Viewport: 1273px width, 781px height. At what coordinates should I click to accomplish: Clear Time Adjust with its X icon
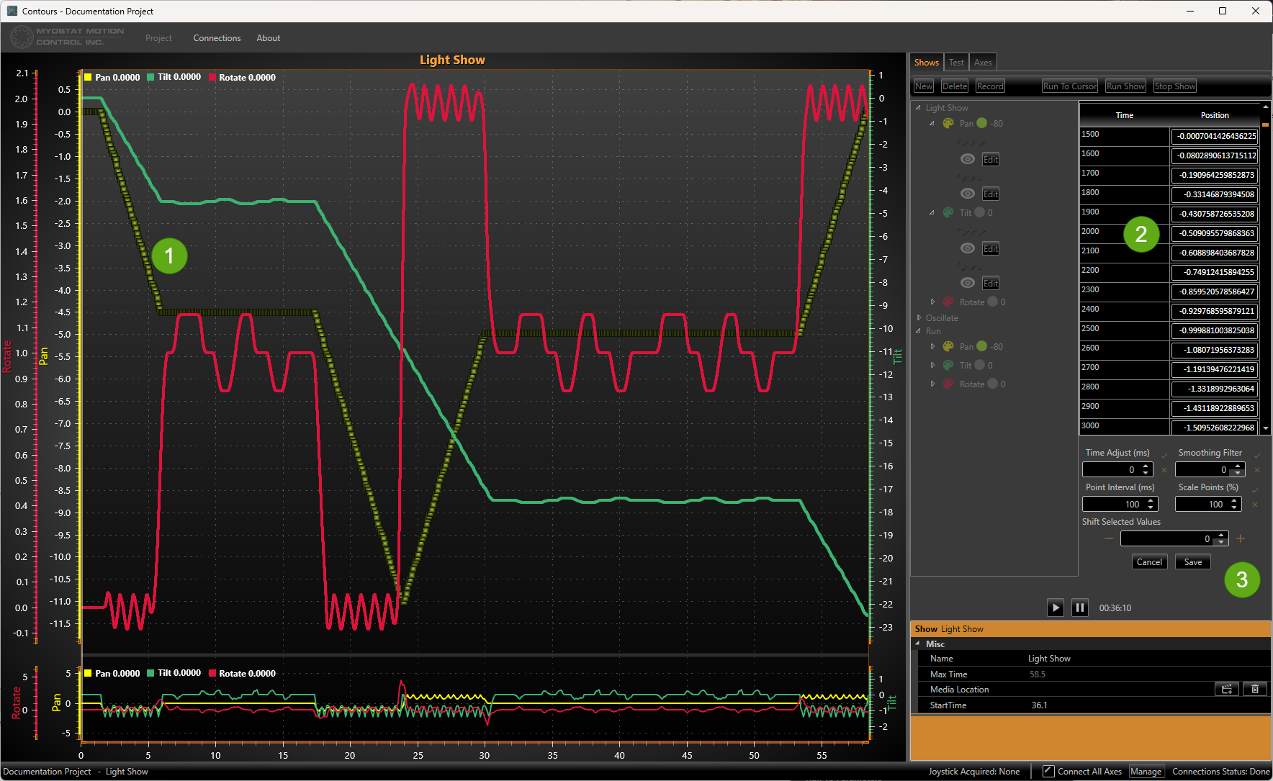1164,470
